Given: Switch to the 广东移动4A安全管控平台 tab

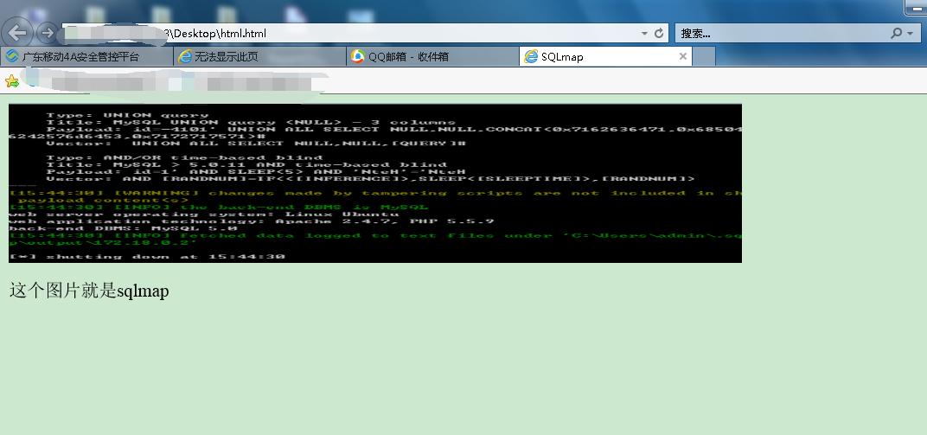Looking at the screenshot, I should 86,57.
